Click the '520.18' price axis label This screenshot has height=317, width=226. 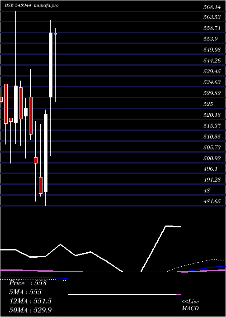[212, 115]
